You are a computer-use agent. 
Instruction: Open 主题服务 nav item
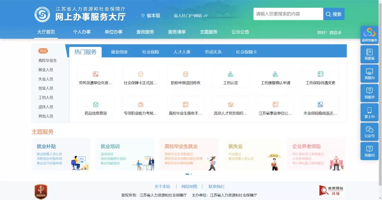209,32
